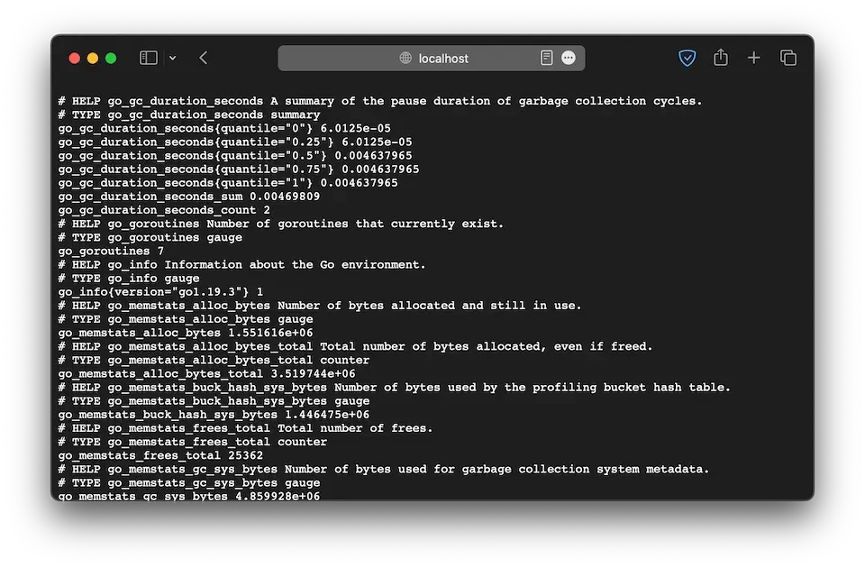Viewport: 865px width, 568px height.
Task: Open the Share menu
Action: coord(721,58)
